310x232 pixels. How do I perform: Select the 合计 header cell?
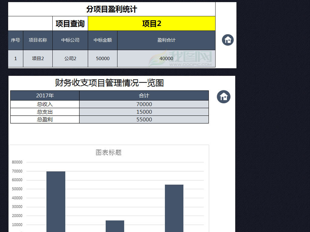[x=144, y=95]
